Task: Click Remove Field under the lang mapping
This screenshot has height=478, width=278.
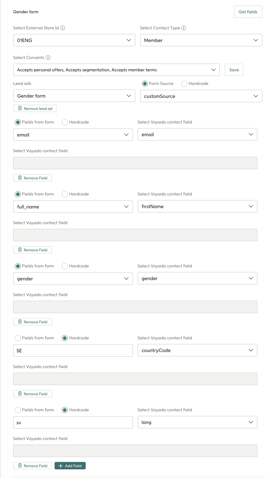Action: click(x=33, y=466)
